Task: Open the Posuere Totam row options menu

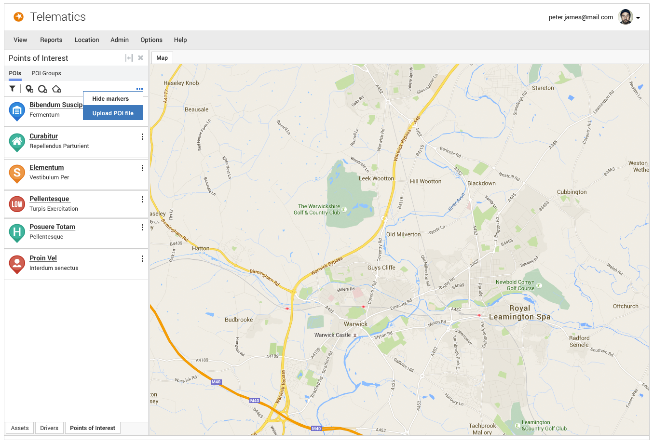Action: [142, 227]
